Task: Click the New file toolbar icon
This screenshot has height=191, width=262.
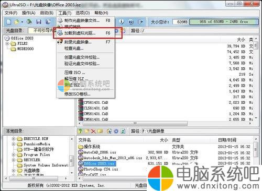Action: pyautogui.click(x=9, y=22)
